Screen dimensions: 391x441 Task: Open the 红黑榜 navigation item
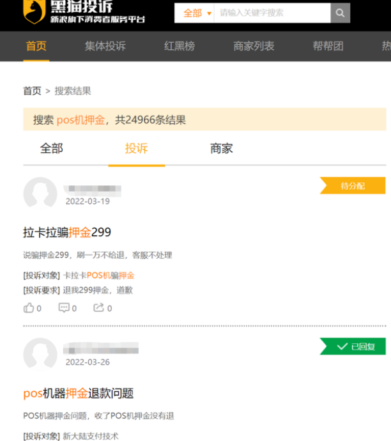(180, 46)
